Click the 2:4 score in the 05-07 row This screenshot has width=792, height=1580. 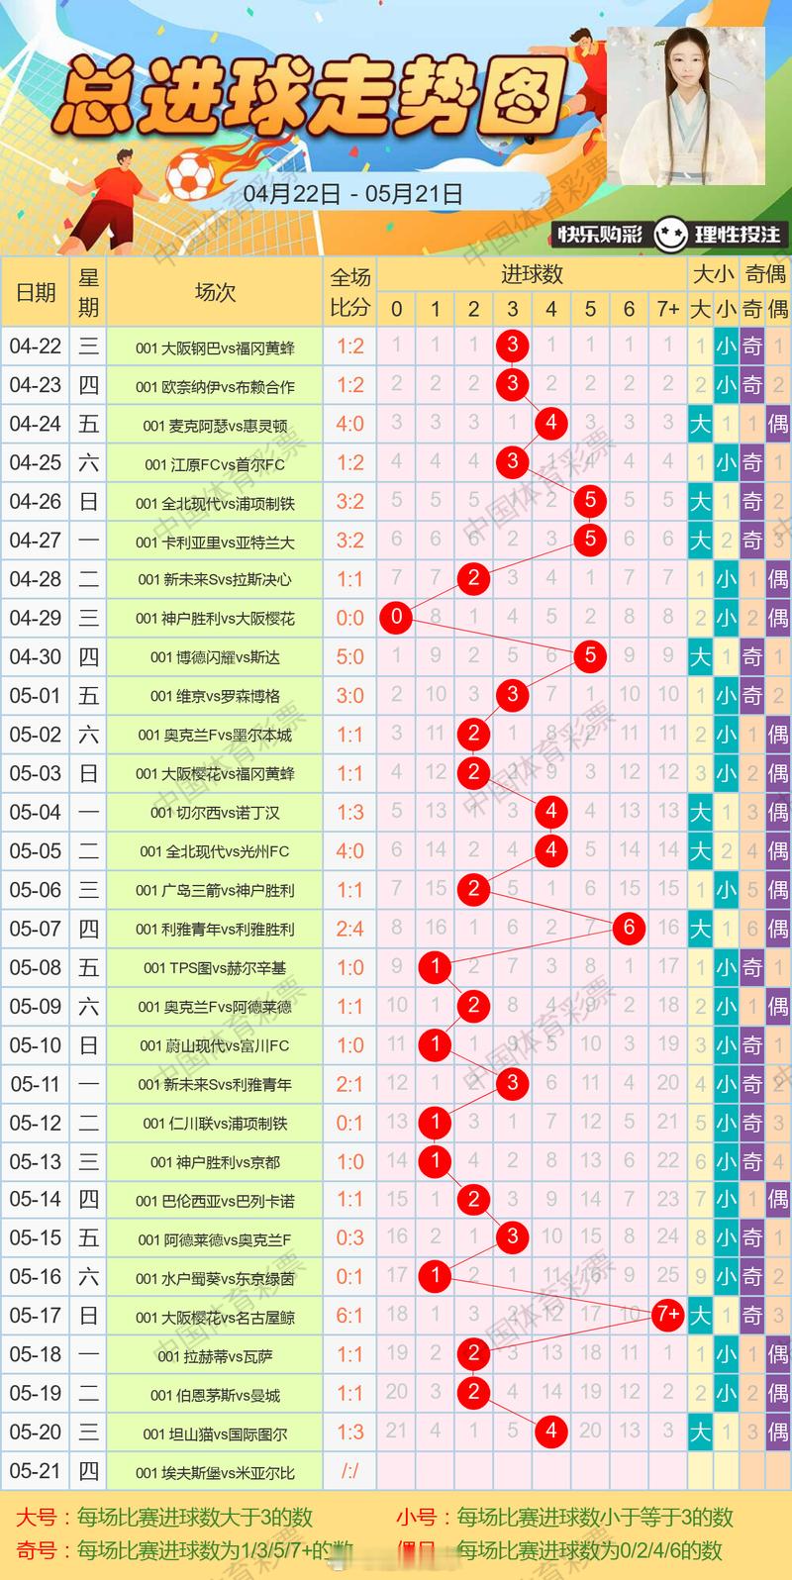[349, 929]
